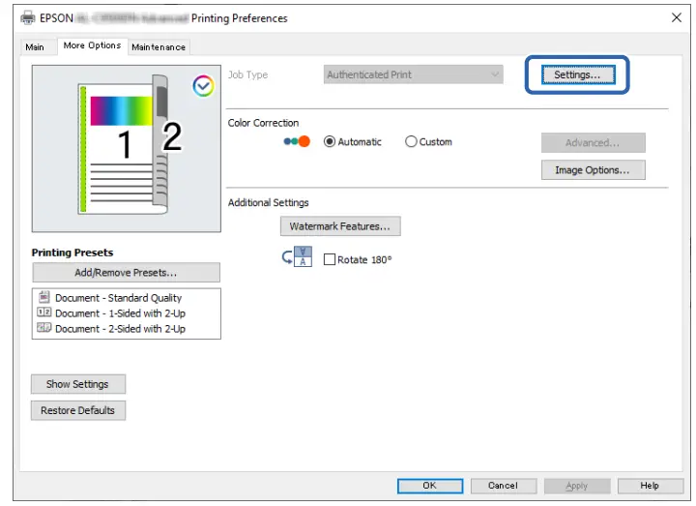Open Watermark Features
The image size is (696, 506).
tap(340, 226)
